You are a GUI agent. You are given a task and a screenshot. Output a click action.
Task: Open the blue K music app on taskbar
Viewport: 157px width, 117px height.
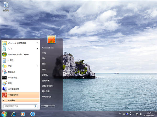tap(33, 114)
